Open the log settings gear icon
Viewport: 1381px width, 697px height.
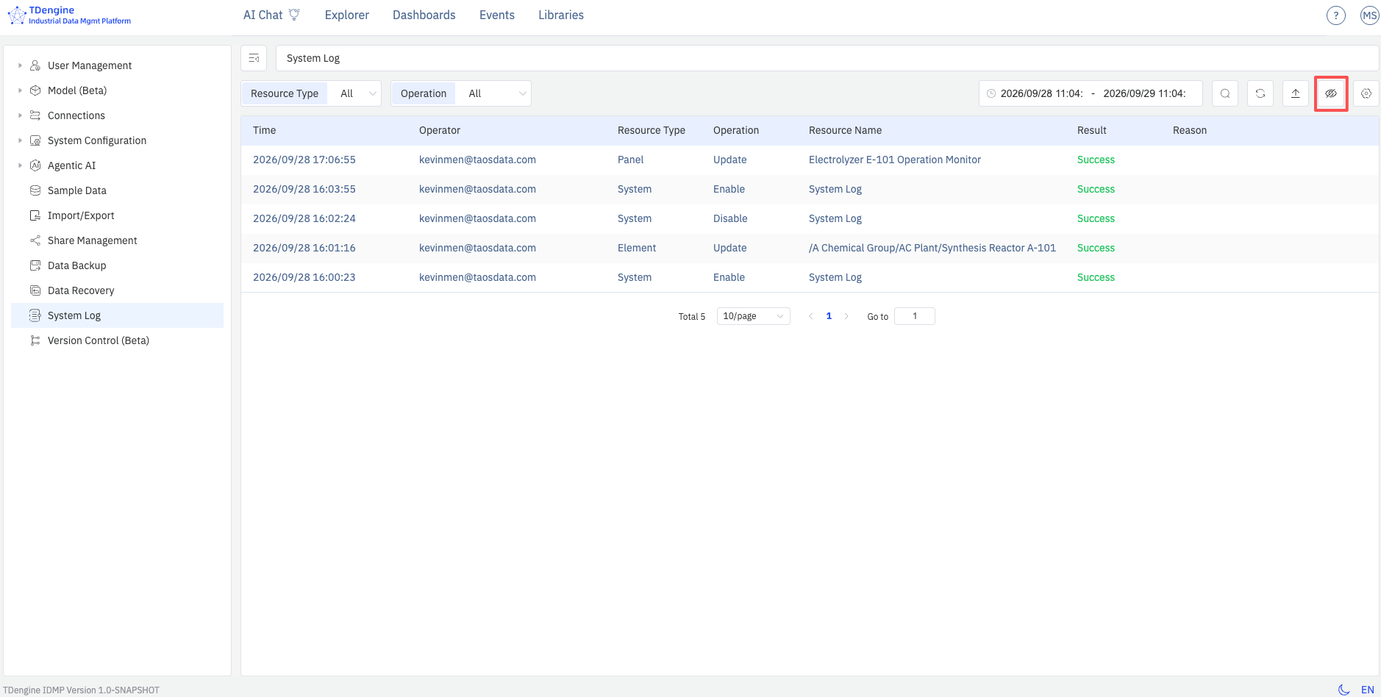[x=1366, y=93]
